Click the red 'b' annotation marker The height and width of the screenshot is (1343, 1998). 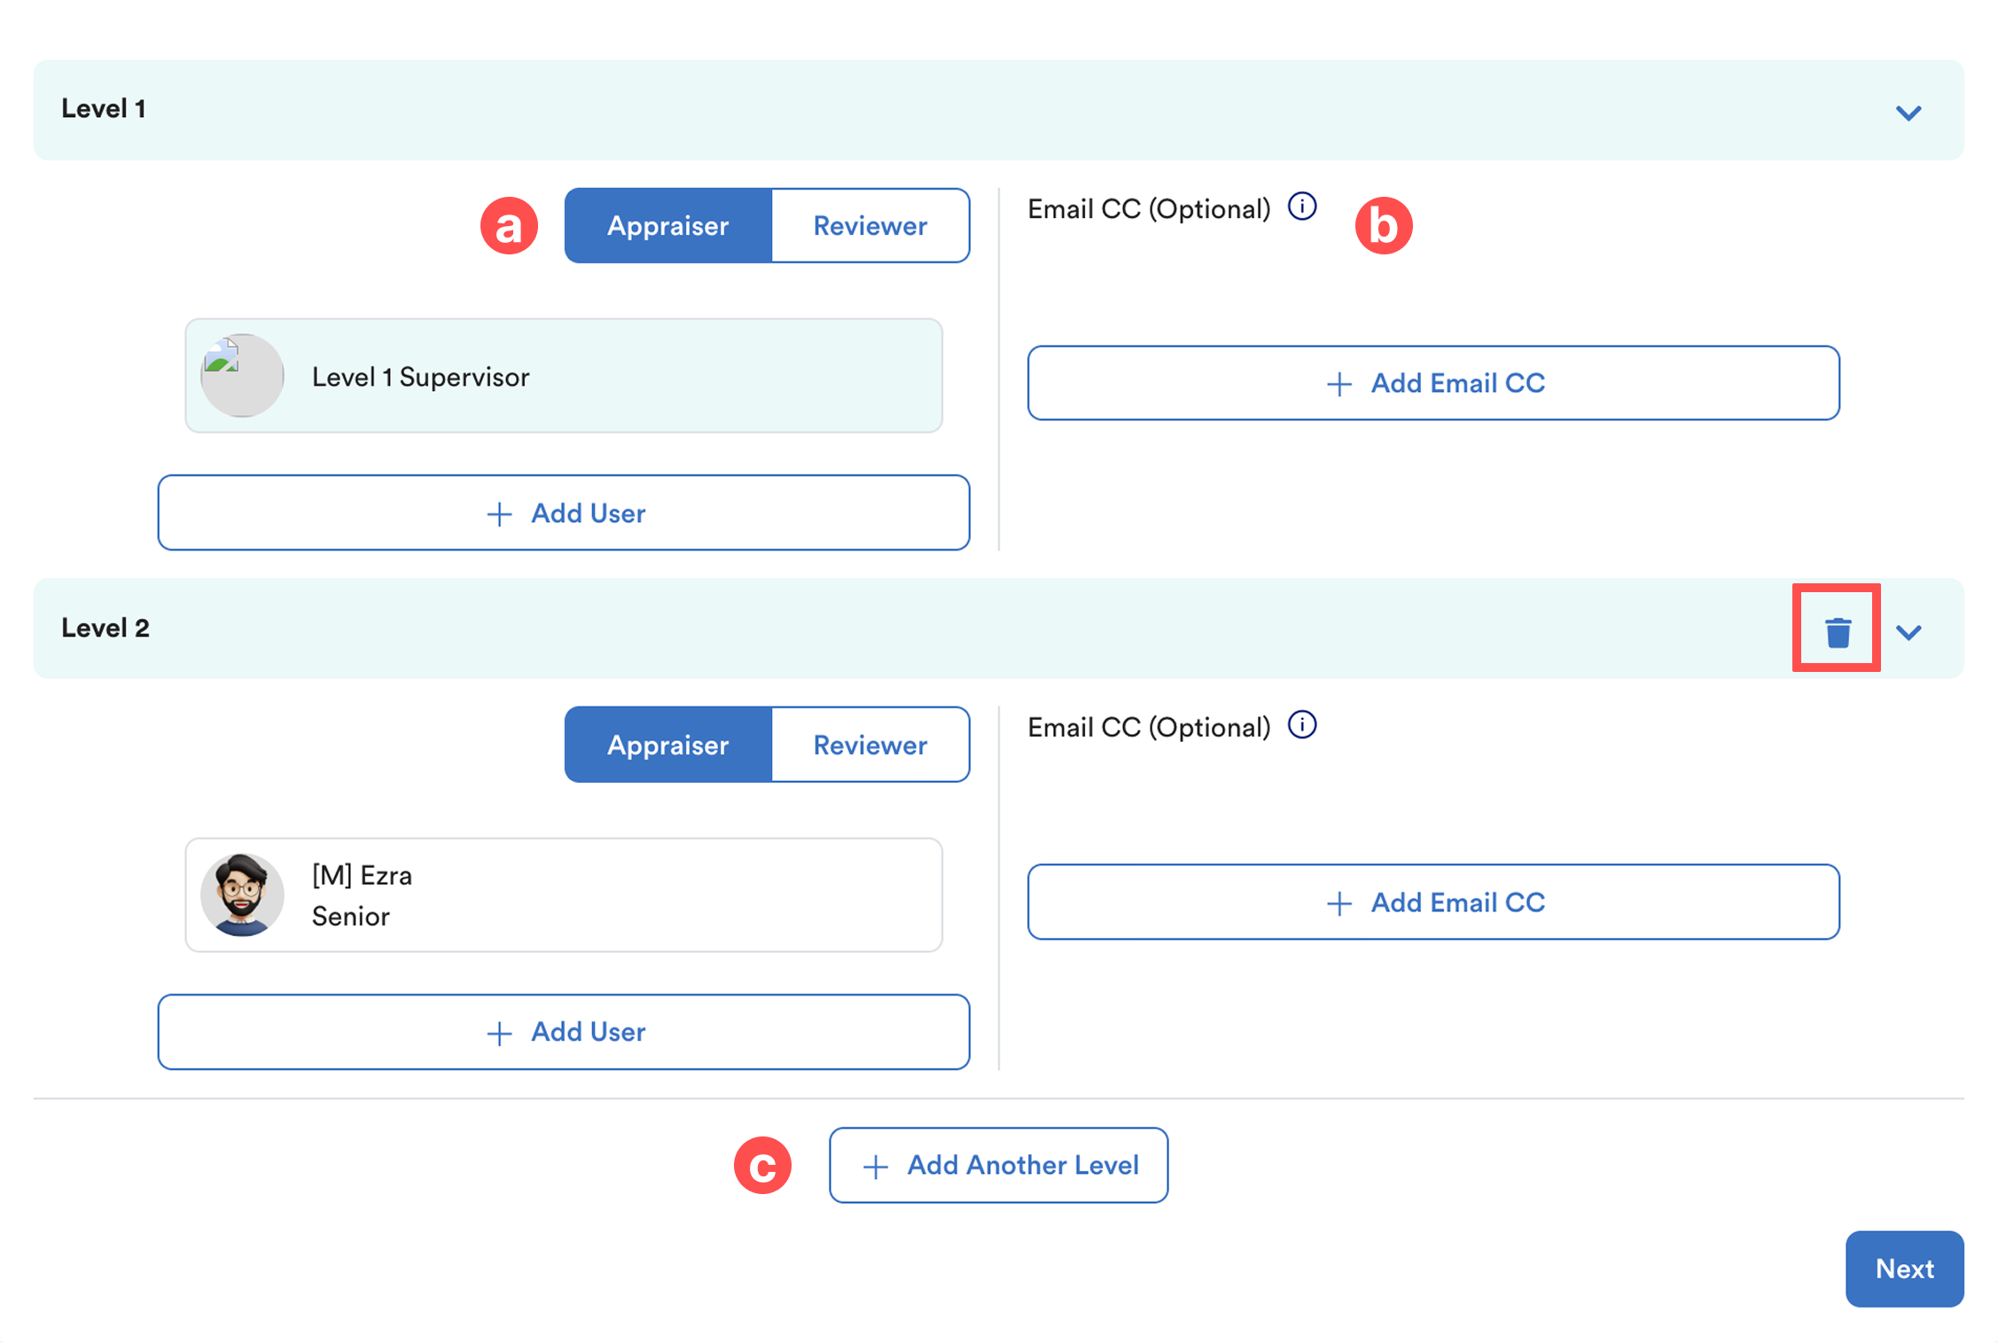1383,226
